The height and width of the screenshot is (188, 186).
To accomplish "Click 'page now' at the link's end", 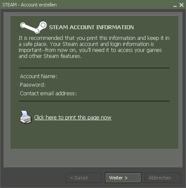I will [99, 118].
